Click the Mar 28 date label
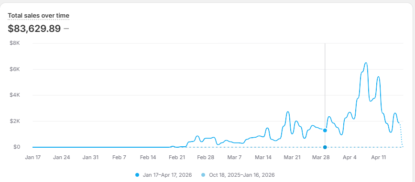The image size is (415, 182). click(x=321, y=158)
